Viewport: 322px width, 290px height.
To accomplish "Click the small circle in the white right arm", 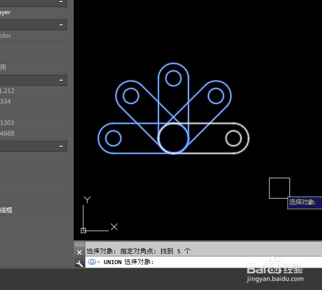I will click(233, 139).
